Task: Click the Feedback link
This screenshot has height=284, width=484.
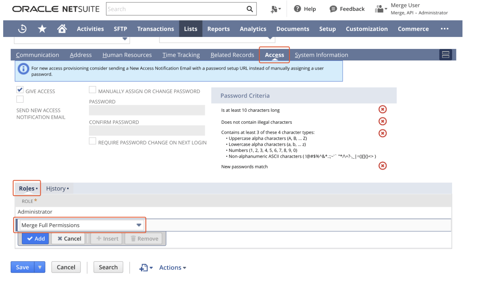Action: tap(352, 9)
